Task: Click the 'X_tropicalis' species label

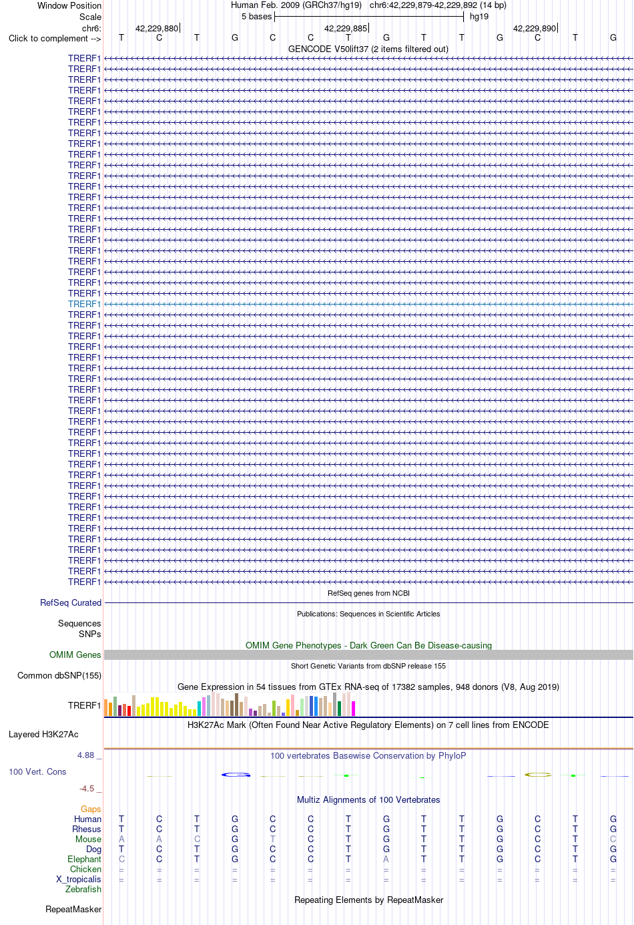Action: click(79, 879)
